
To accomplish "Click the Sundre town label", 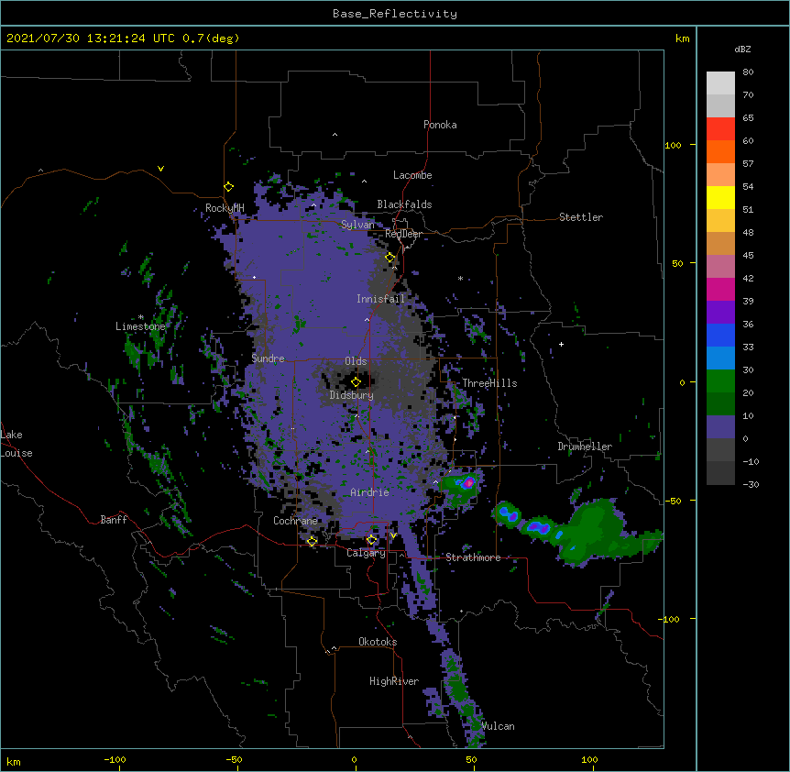I will point(268,358).
